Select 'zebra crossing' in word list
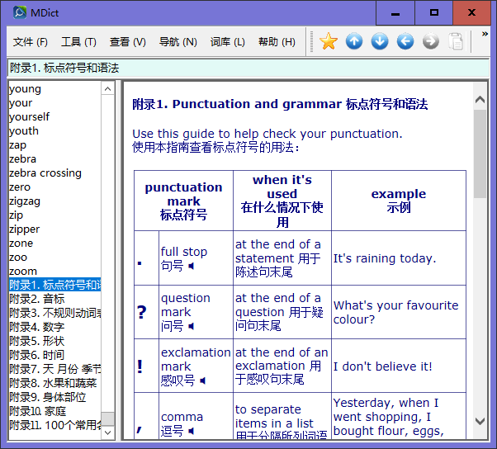 (x=45, y=173)
